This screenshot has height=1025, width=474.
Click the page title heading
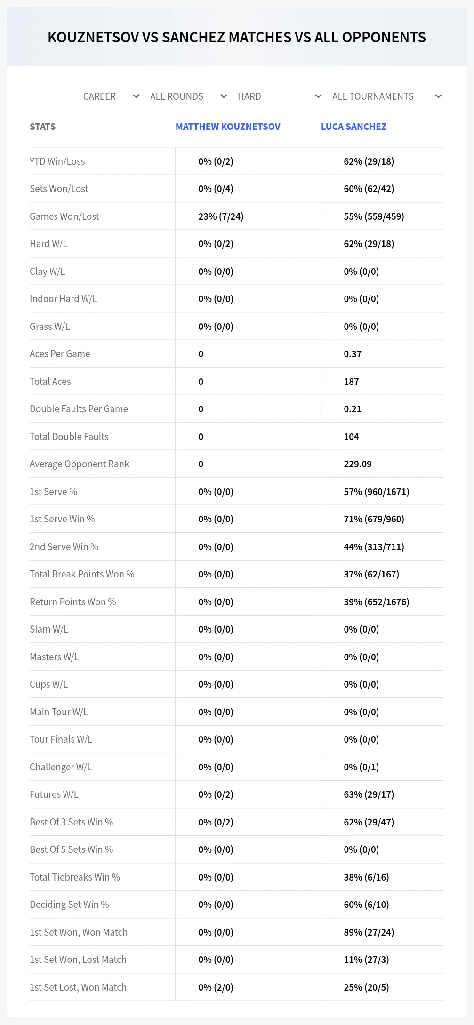click(x=237, y=37)
